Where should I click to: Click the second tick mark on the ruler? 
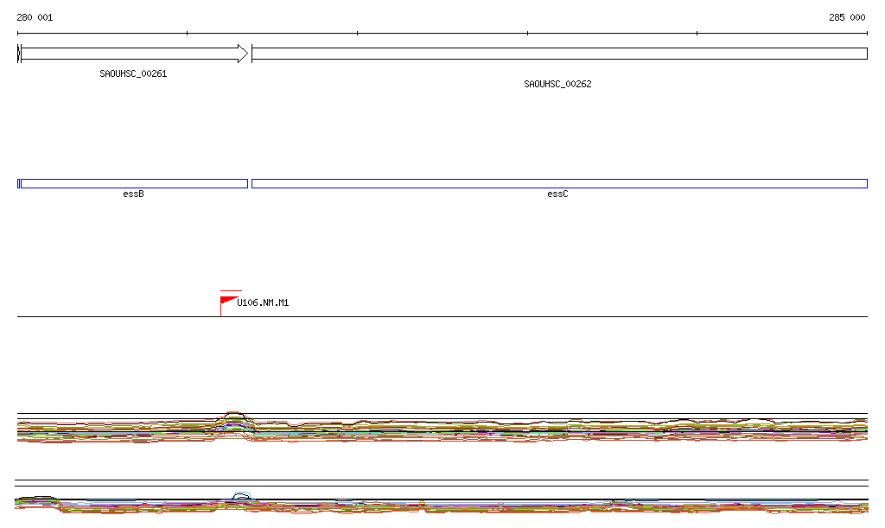(187, 33)
